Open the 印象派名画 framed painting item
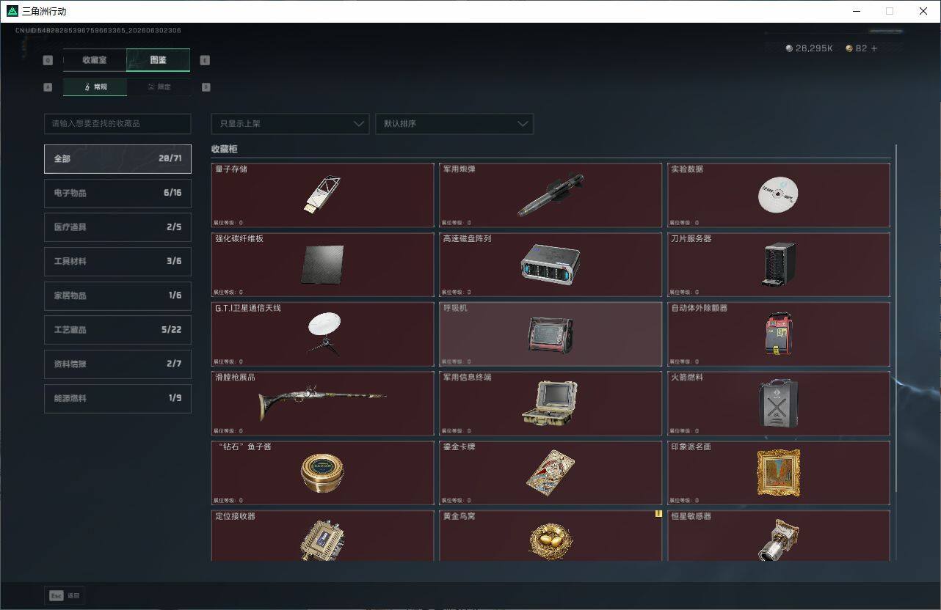 (x=779, y=473)
